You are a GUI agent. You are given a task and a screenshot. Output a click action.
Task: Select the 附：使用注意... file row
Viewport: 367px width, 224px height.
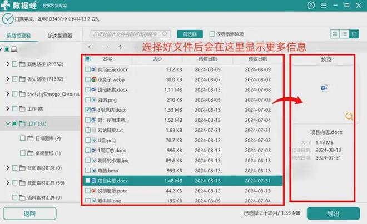183,120
